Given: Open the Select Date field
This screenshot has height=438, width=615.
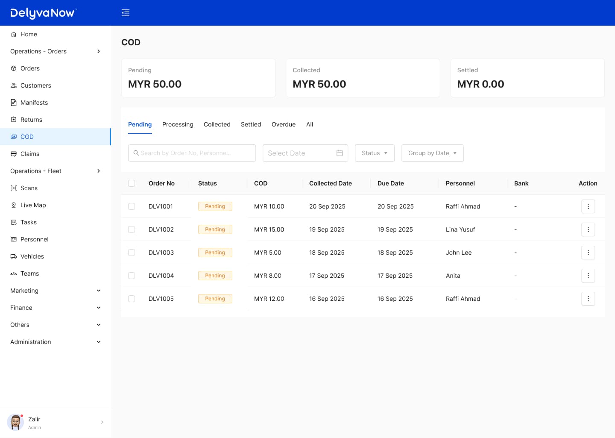Looking at the screenshot, I should pyautogui.click(x=305, y=153).
